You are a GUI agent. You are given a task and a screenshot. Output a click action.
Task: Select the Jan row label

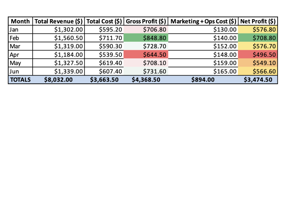21,30
